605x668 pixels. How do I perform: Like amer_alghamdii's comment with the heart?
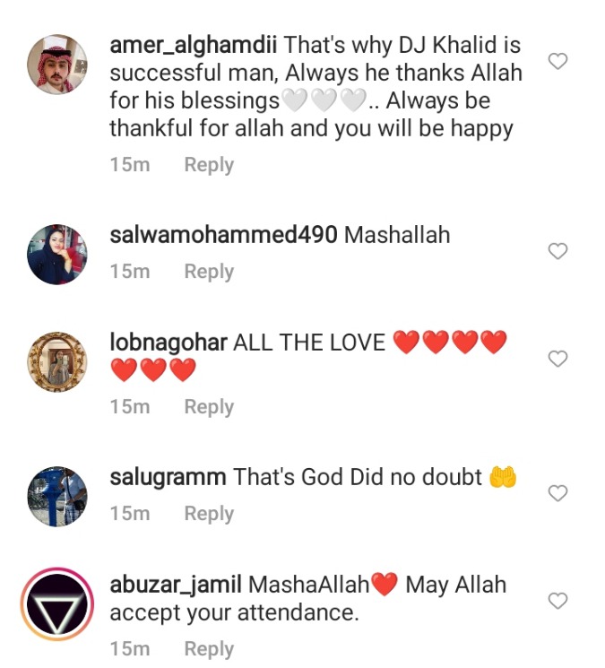point(557,61)
